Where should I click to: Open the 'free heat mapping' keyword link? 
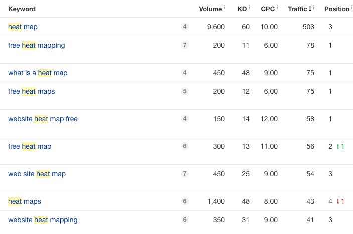(x=36, y=45)
